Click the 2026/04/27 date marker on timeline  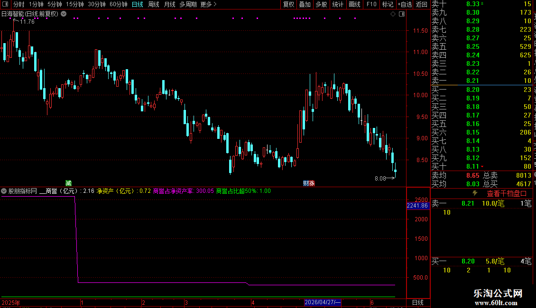pyautogui.click(x=323, y=302)
